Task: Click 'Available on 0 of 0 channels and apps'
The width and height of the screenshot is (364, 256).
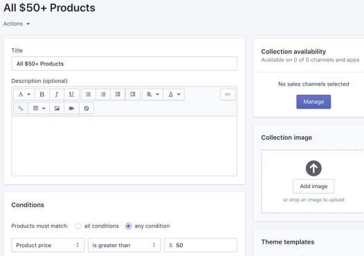Action: [310, 60]
